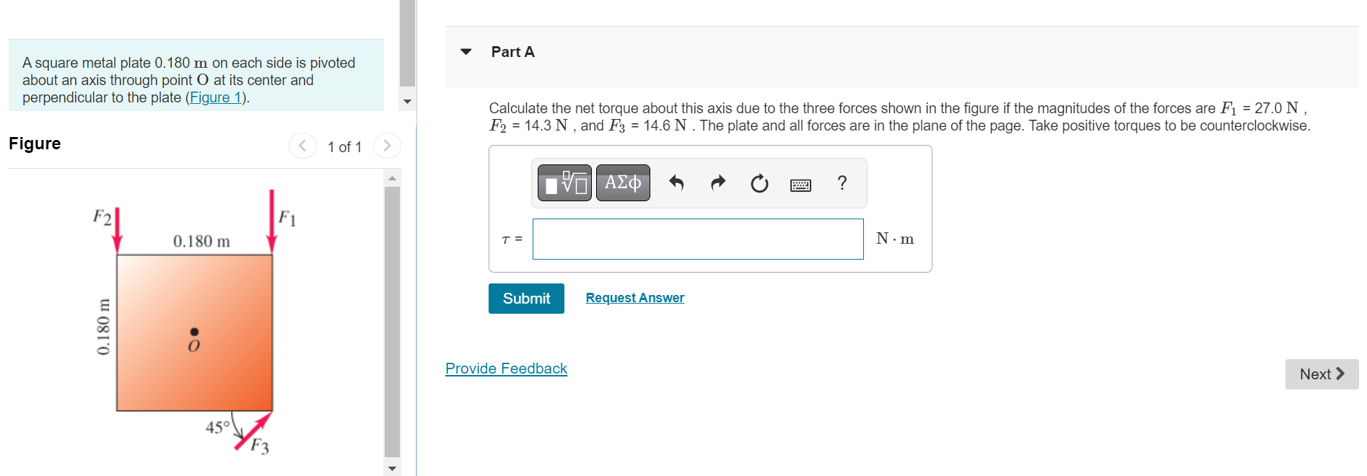Click the figure panel scrollbar thumb
Viewport: 1367px width, 476px height.
(x=392, y=322)
